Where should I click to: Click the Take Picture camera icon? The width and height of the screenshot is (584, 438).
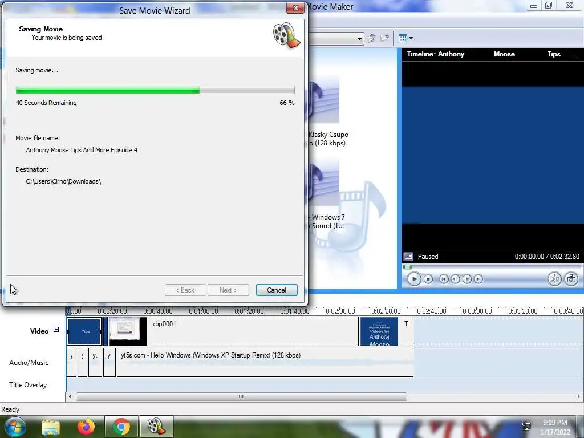571,278
